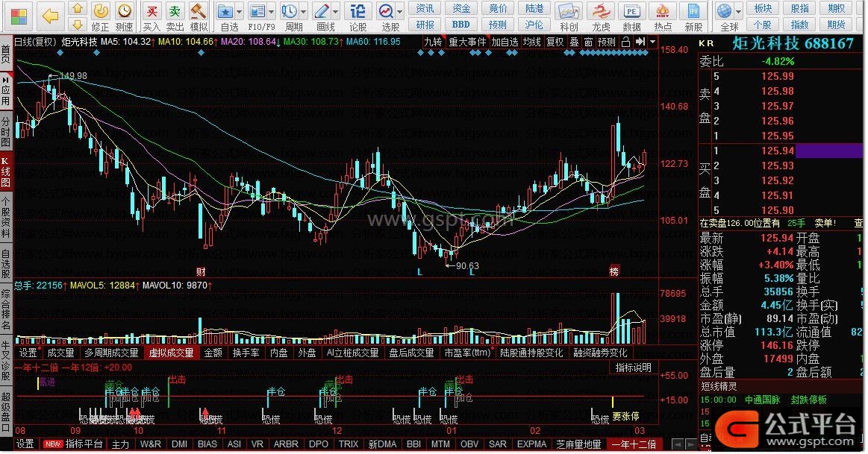The image size is (868, 454).
Task: Click the 榜 ranking marker on chart
Action: click(x=614, y=271)
